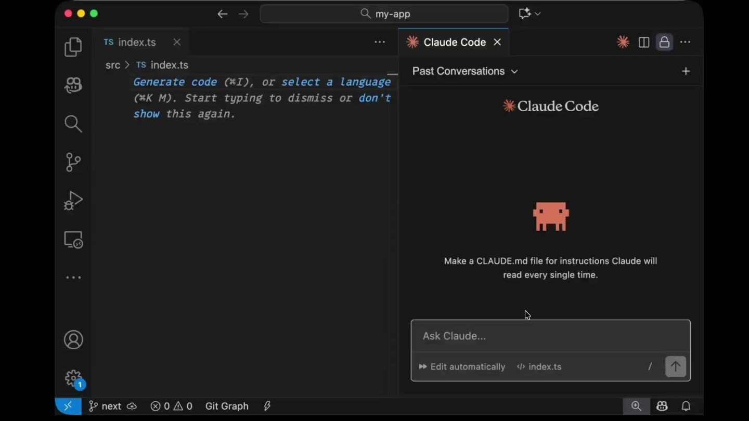Click the my-app command center search box
The height and width of the screenshot is (421, 749).
point(384,14)
